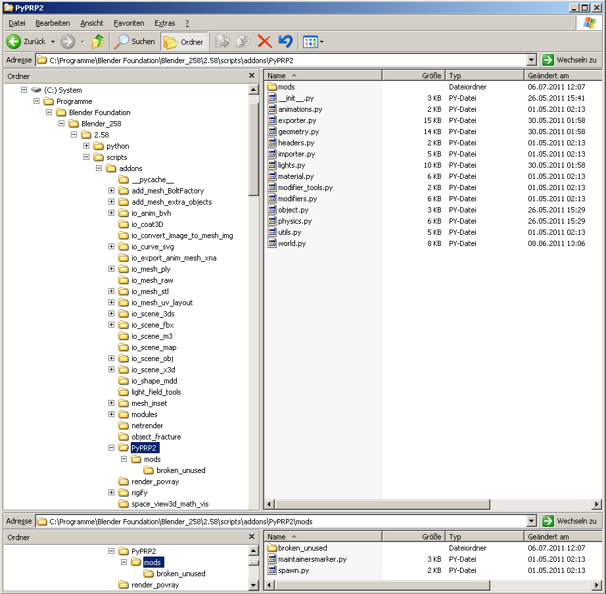Select the __pycache__ folder icon
This screenshot has width=606, height=594.
pos(124,180)
